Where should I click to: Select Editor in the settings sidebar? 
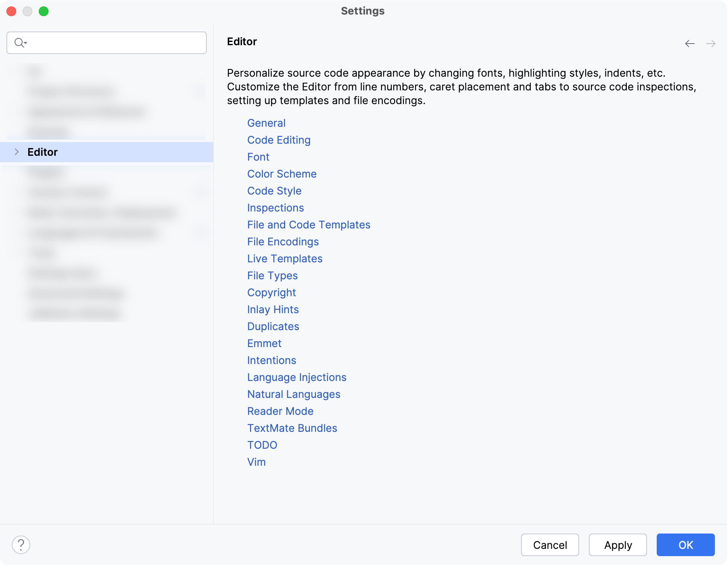coord(43,152)
